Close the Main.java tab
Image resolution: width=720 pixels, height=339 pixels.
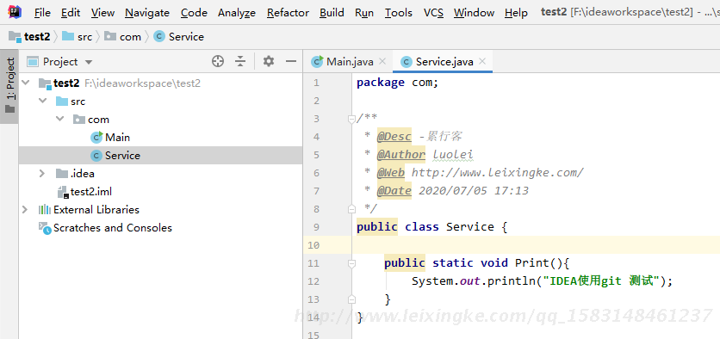pos(382,61)
